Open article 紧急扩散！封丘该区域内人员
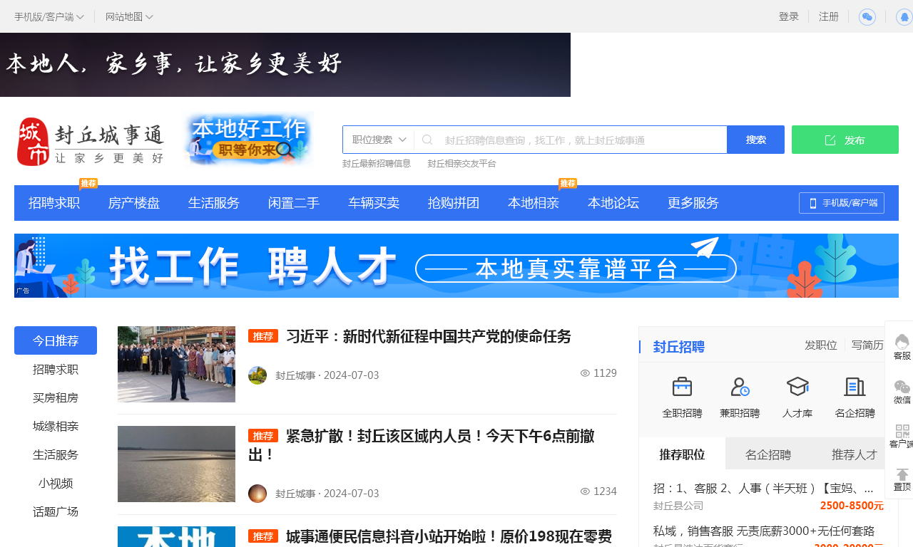Viewport: 913px width, 547px height. pos(422,444)
